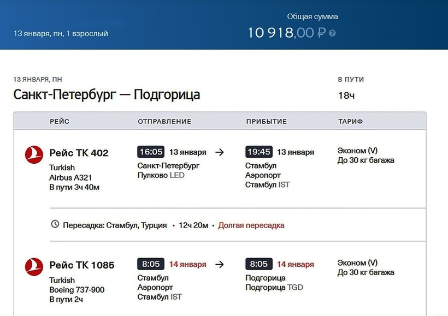The height and width of the screenshot is (316, 448).
Task: Select the Рейс TK 402 flight title
Action: [x=79, y=153]
